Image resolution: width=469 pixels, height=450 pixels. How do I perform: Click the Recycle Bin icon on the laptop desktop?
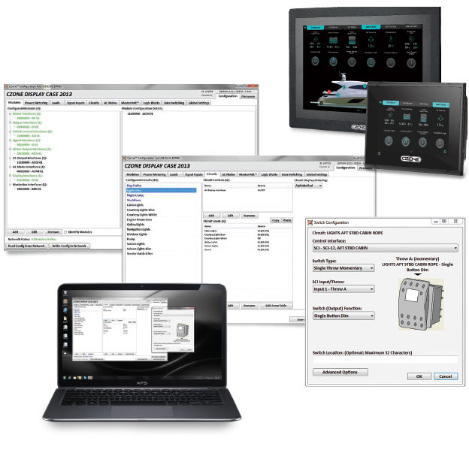(x=65, y=293)
